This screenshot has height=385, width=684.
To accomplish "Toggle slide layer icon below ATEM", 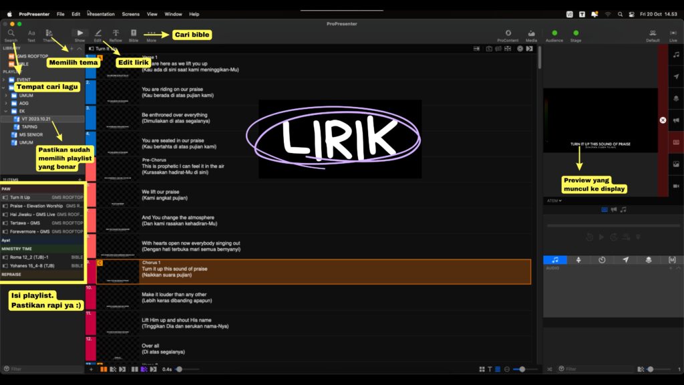I will pyautogui.click(x=604, y=209).
